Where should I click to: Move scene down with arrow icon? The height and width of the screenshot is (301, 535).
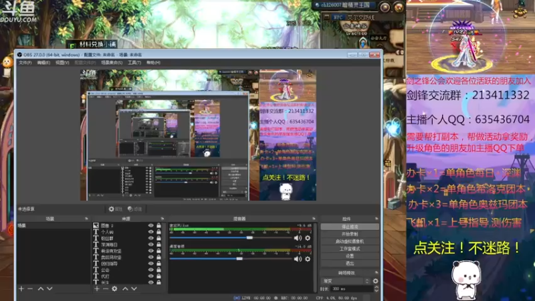[49, 289]
